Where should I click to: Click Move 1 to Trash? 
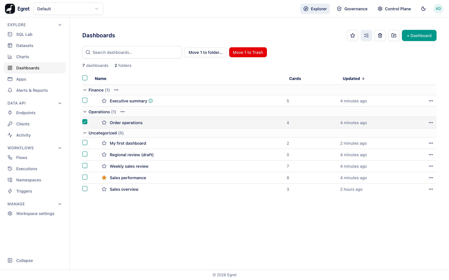[248, 52]
